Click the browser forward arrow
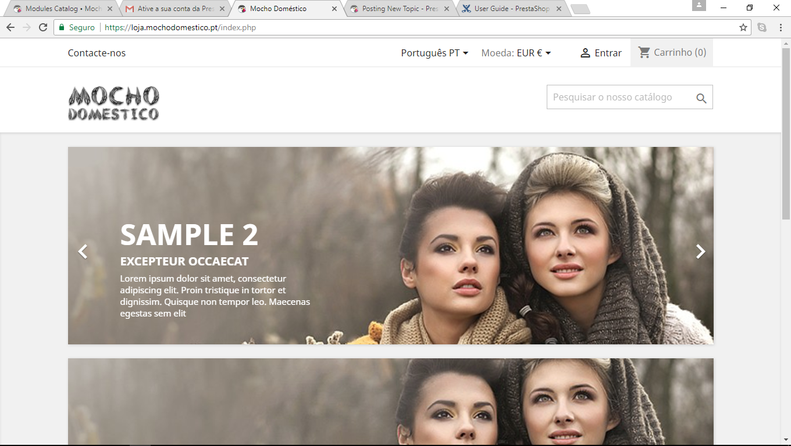 (27, 27)
